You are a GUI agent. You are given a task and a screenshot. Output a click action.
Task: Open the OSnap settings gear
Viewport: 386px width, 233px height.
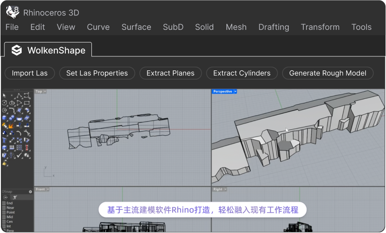(x=30, y=192)
